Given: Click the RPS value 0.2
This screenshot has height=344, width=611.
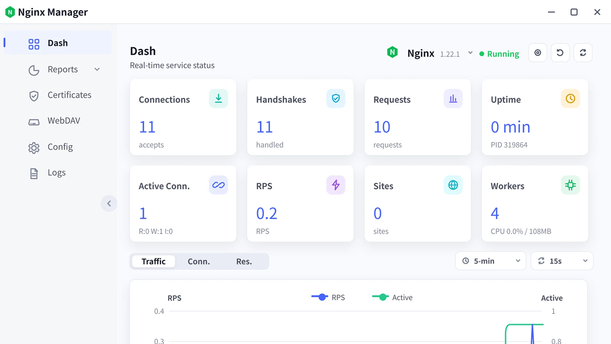Looking at the screenshot, I should click(266, 214).
